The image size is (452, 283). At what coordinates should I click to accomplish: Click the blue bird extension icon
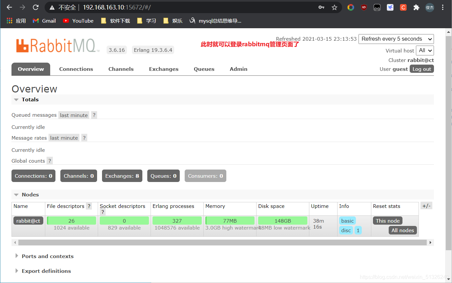coord(390,7)
